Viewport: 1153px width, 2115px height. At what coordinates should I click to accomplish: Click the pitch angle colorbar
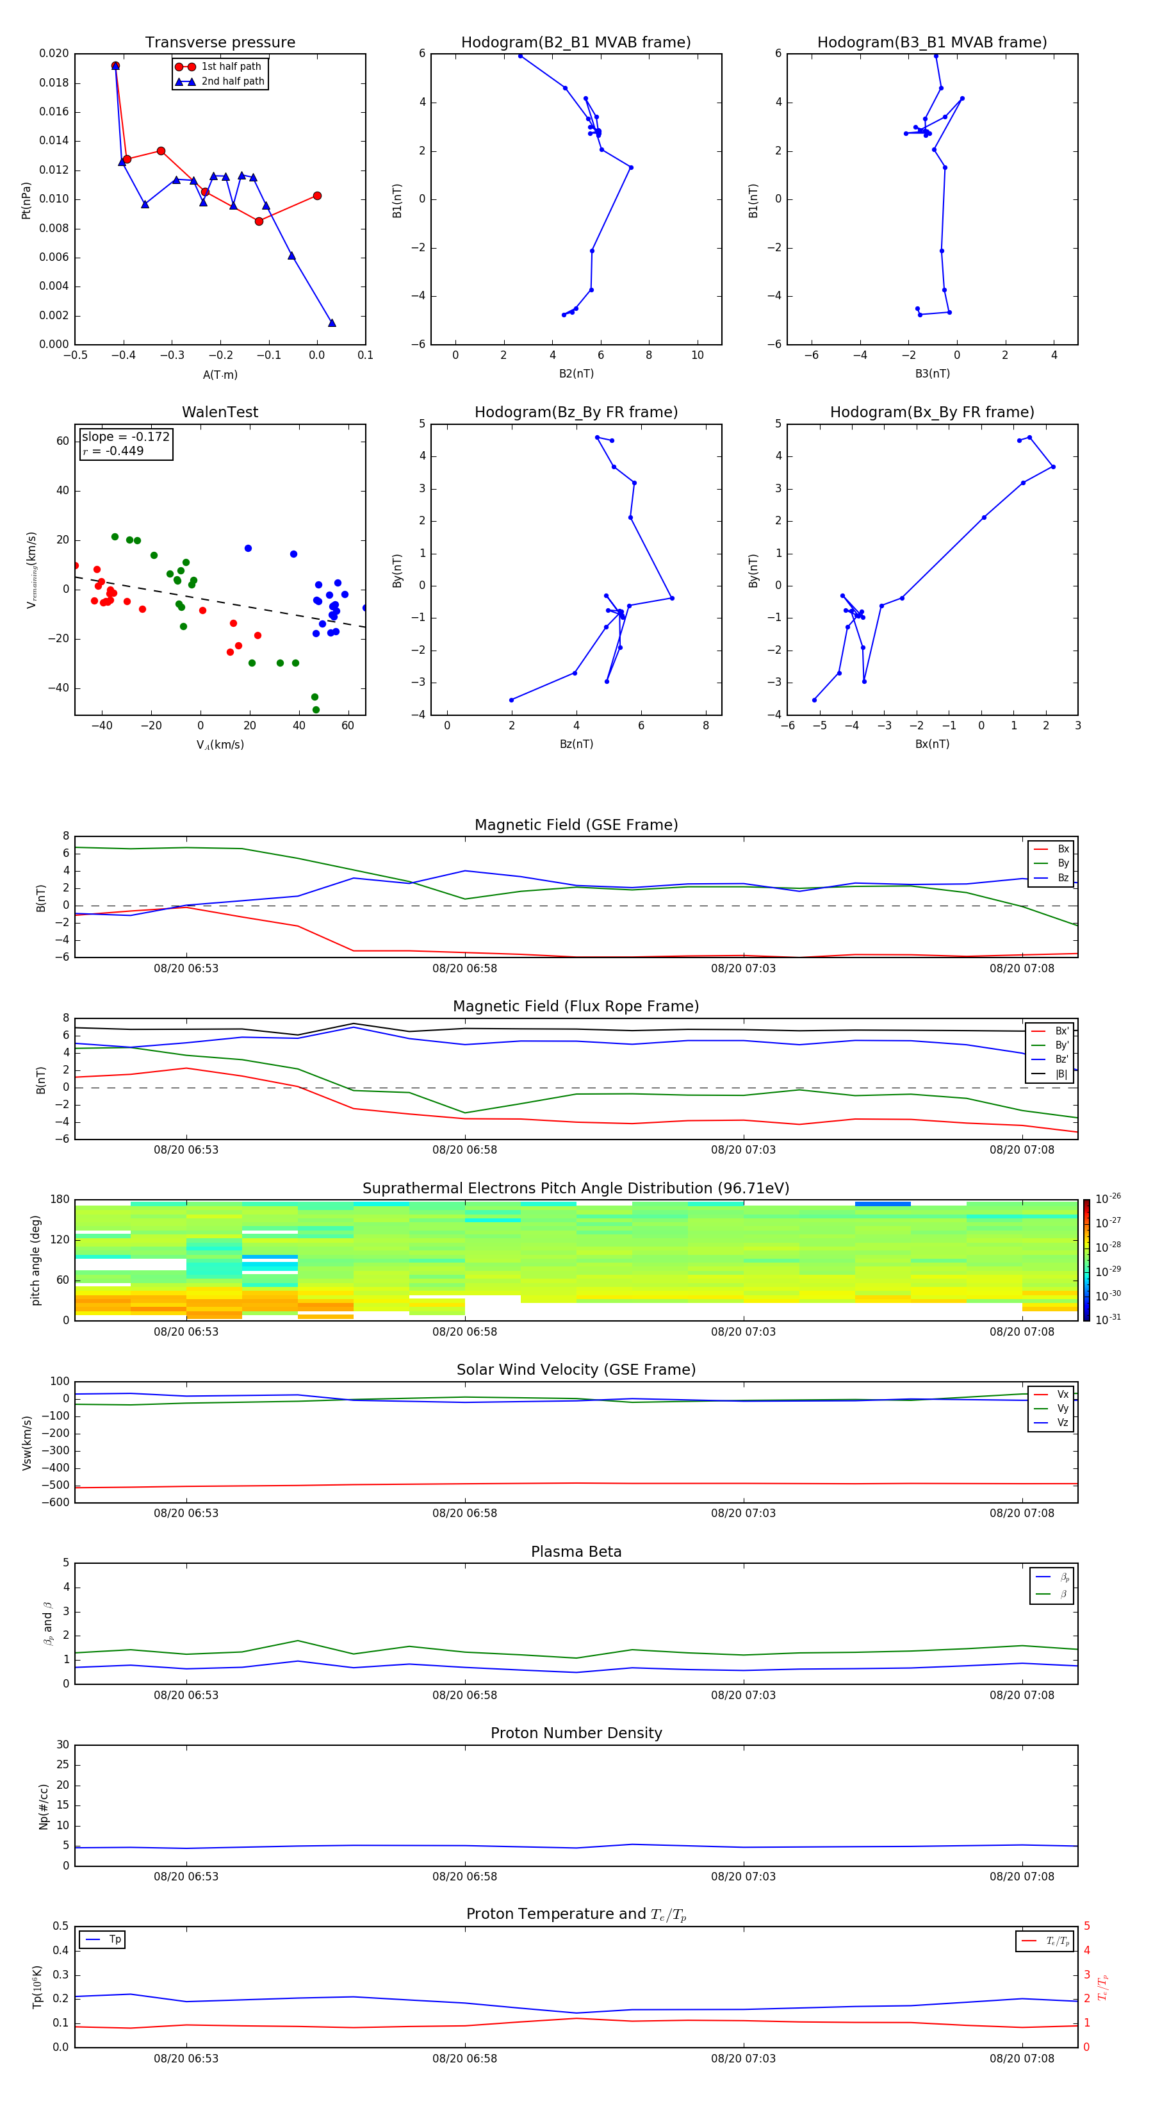[x=1086, y=1260]
